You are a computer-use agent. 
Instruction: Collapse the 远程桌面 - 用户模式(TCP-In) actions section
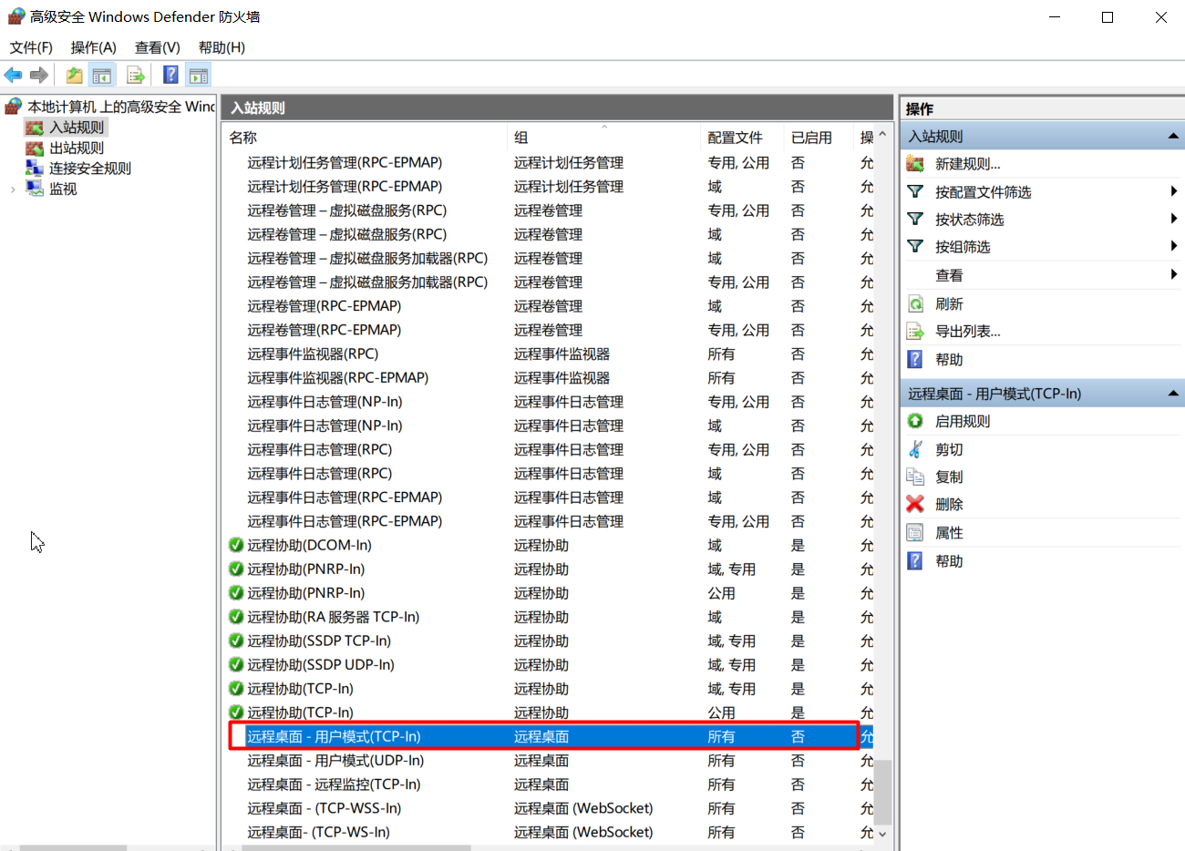tap(1174, 394)
